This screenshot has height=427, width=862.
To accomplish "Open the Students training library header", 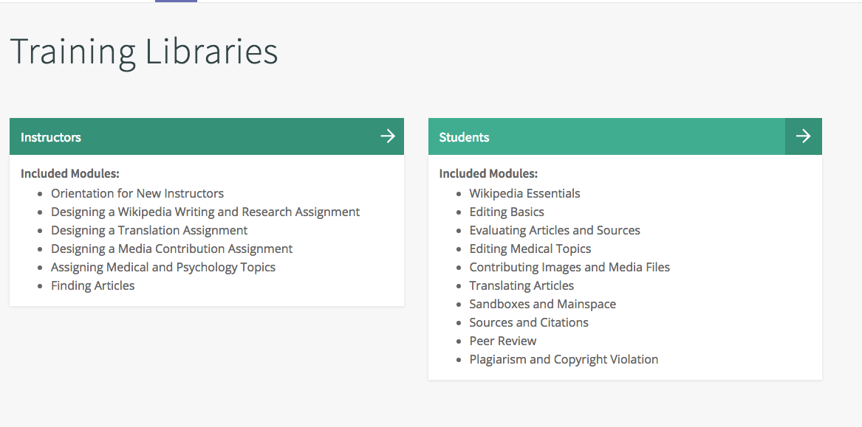I will [x=464, y=136].
